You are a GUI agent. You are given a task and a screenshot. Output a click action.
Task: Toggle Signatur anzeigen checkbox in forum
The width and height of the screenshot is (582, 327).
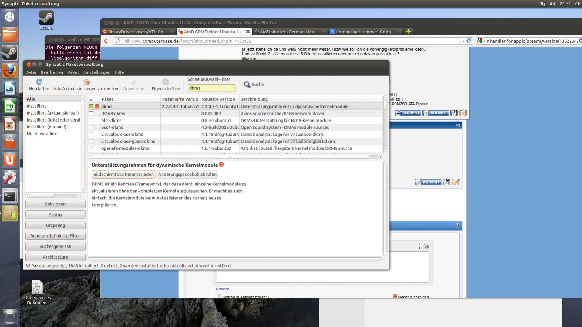[395, 296]
